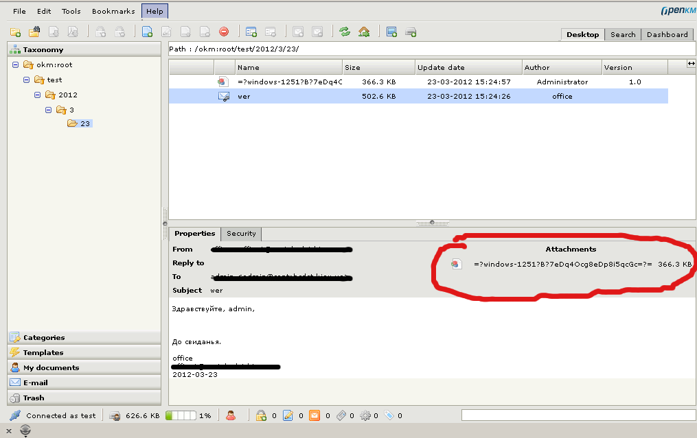Image resolution: width=697 pixels, height=438 pixels.
Task: Sort file list by Update date column
Action: click(x=441, y=67)
